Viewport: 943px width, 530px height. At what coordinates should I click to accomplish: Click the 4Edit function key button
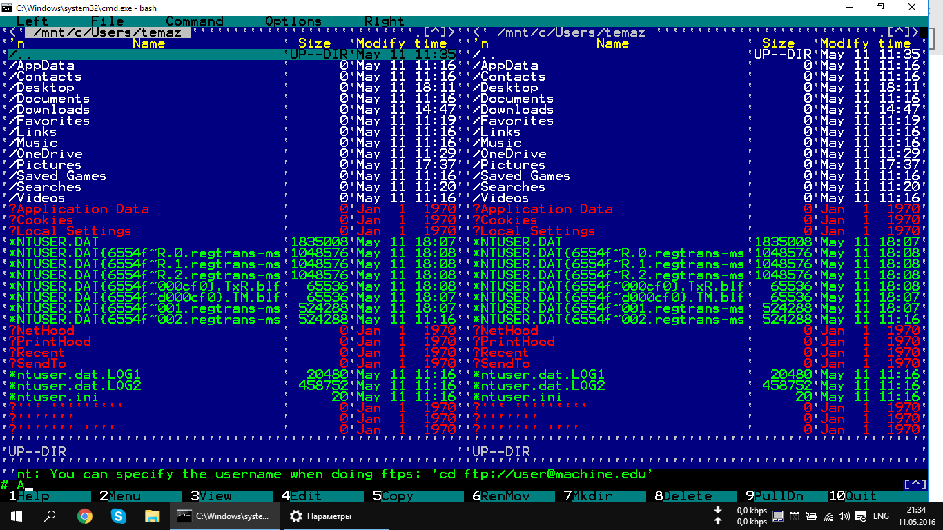323,495
